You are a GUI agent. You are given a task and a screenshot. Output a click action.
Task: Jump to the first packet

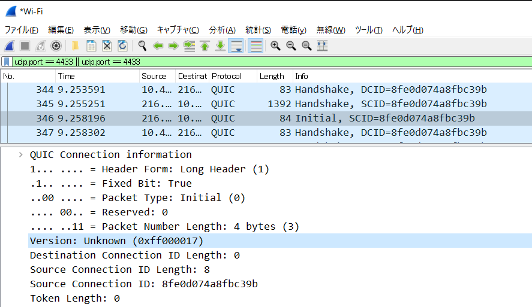205,45
